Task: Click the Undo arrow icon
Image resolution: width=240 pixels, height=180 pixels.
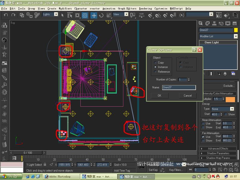Action: click(6, 15)
